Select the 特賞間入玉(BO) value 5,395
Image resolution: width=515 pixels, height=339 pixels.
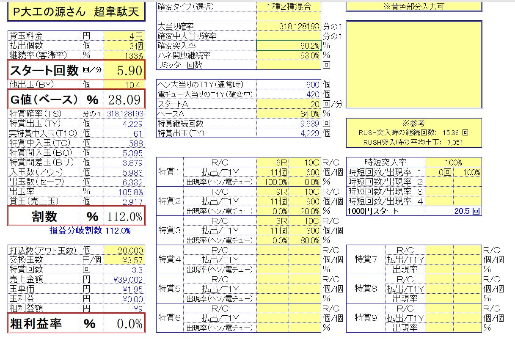point(124,153)
